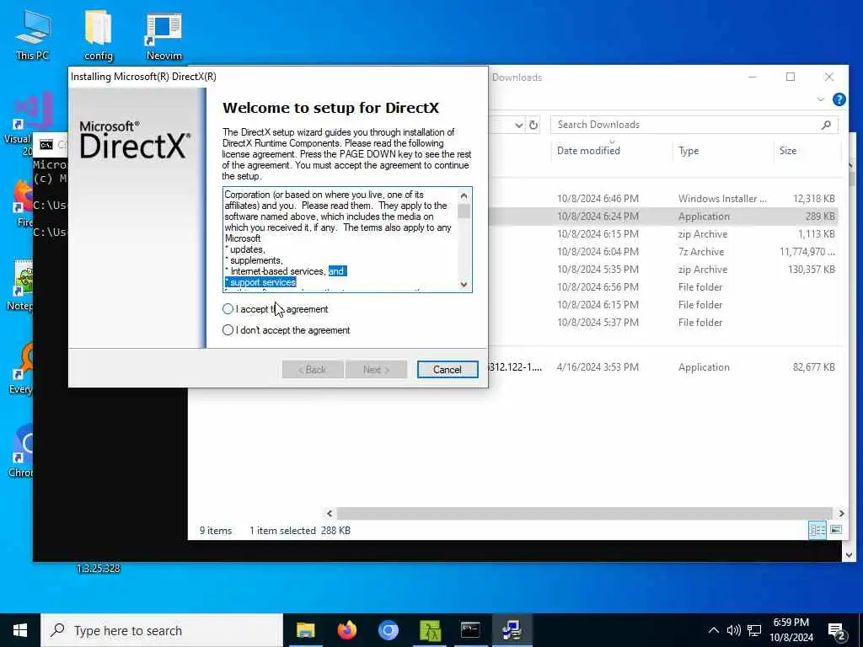Image resolution: width=863 pixels, height=647 pixels.
Task: Sort files by Type column
Action: (688, 151)
